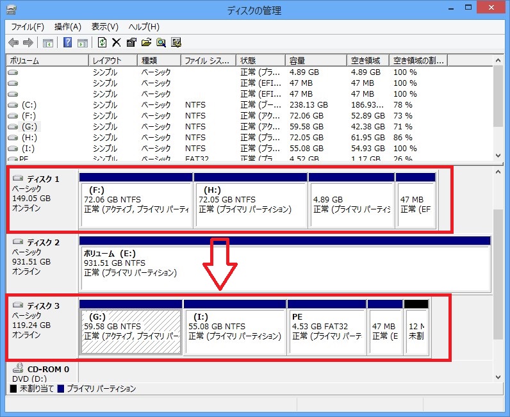Maximize the ディスクの管理 window
Image resolution: width=510 pixels, height=417 pixels.
pyautogui.click(x=468, y=8)
